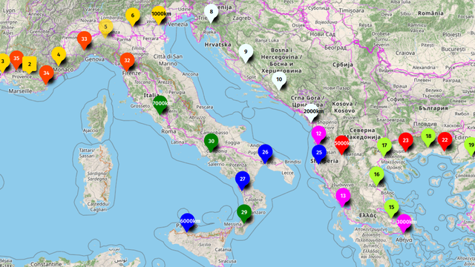
Task: Click the Ajaccio city label
Action: [91, 131]
